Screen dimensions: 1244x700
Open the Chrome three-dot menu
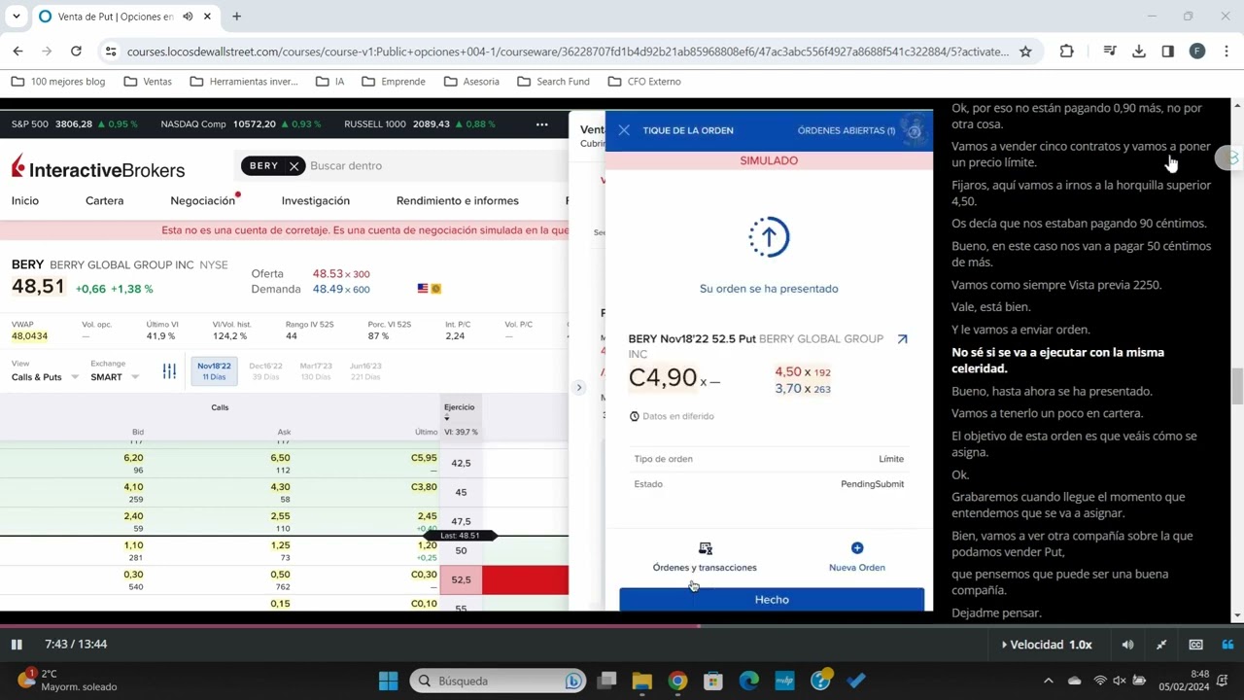(1227, 52)
